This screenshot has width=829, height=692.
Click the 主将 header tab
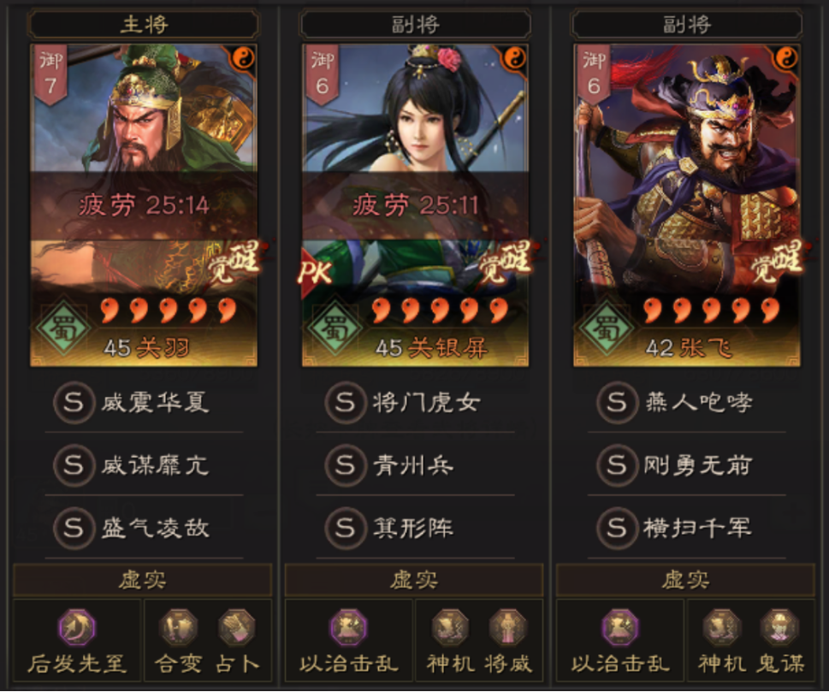click(144, 24)
